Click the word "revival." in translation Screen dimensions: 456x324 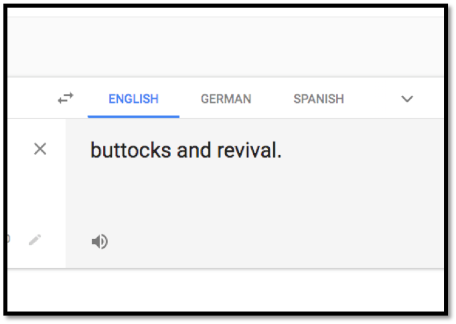[250, 150]
